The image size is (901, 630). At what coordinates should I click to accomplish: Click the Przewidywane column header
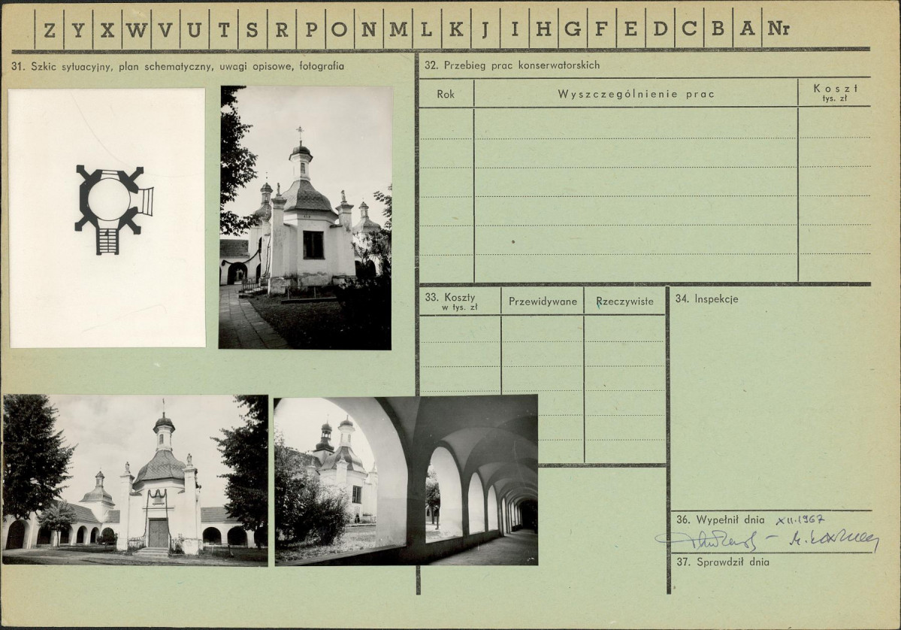(x=543, y=301)
